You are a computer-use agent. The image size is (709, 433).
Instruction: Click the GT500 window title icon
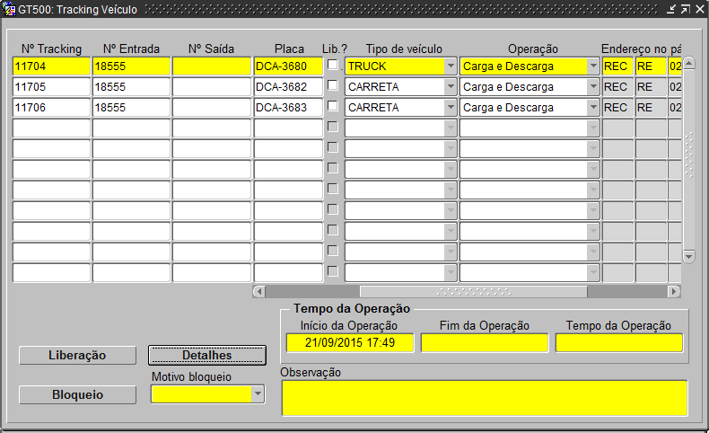[x=9, y=9]
